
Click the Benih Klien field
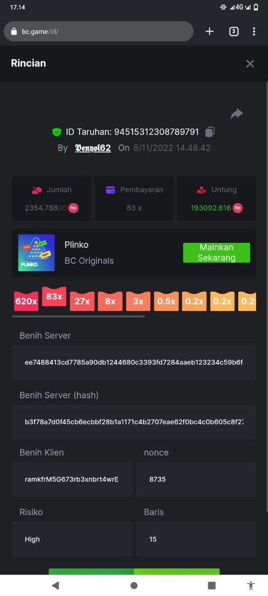[72, 479]
